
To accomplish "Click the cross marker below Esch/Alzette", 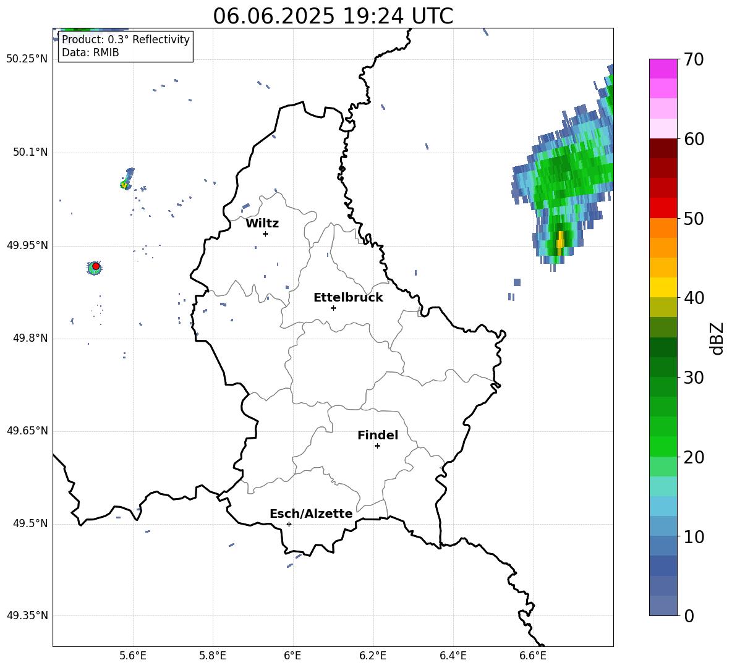I will pos(289,524).
